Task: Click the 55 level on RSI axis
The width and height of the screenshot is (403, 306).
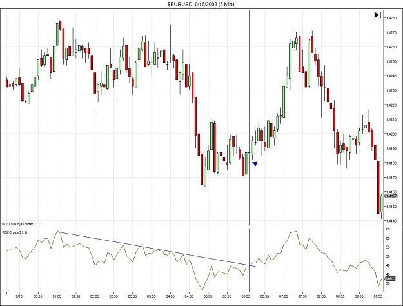Action: 388,247
